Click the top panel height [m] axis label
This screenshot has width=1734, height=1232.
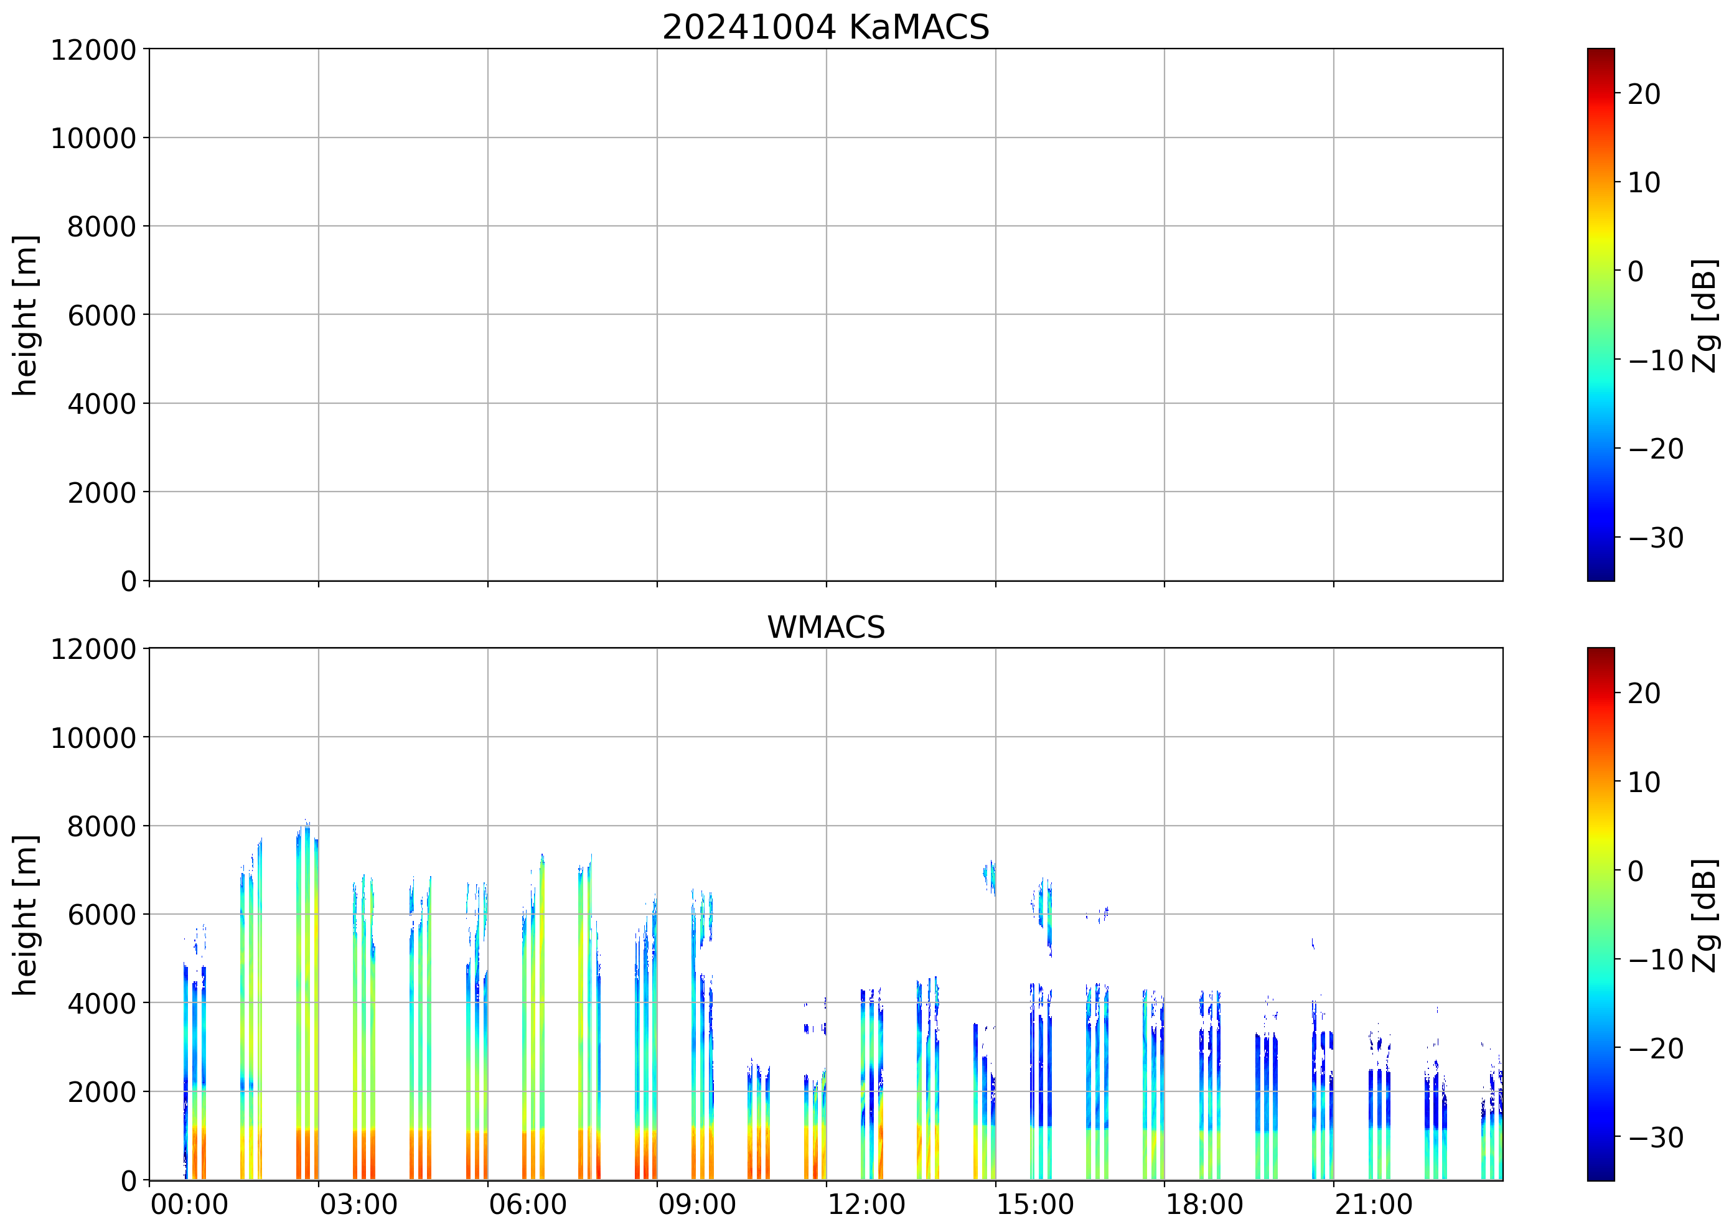[25, 315]
